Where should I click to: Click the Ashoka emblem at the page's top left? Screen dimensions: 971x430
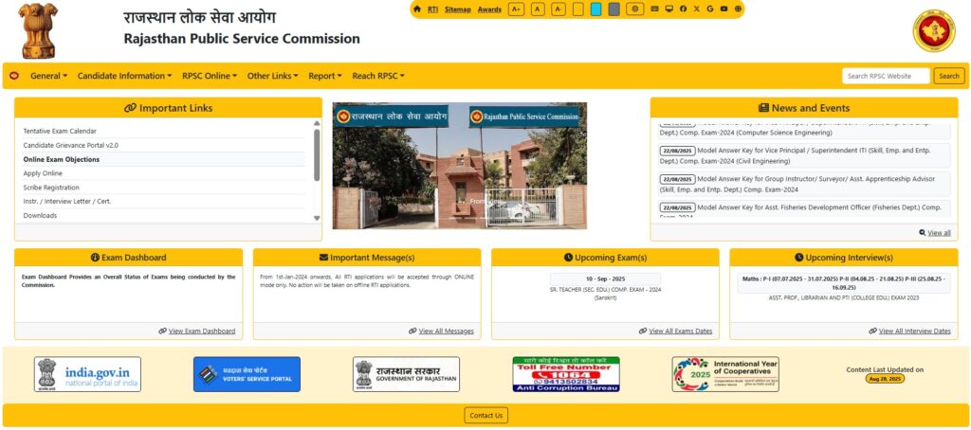click(x=38, y=31)
